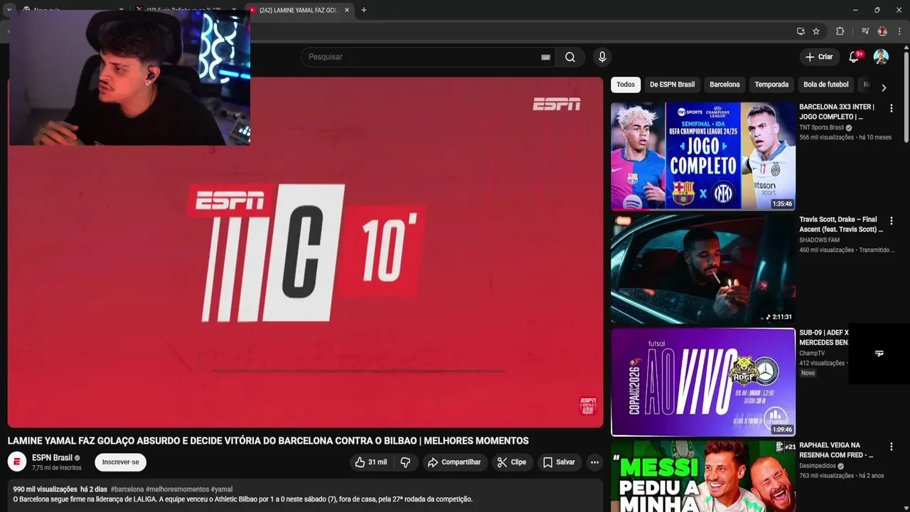The image size is (910, 512).
Task: Select the Temporada filter chip
Action: [x=771, y=85]
